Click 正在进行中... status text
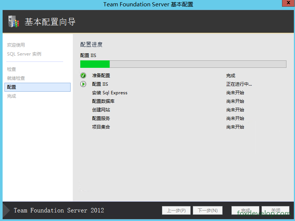This screenshot has width=295, height=221. coord(239,84)
